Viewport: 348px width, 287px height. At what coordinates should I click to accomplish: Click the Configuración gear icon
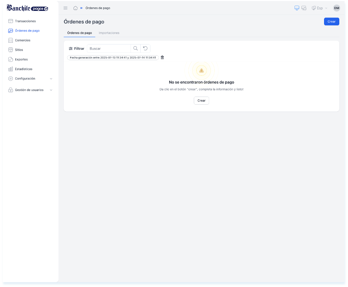coord(10,79)
